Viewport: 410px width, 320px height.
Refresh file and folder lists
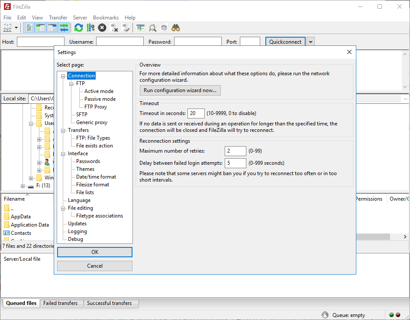pyautogui.click(x=78, y=28)
